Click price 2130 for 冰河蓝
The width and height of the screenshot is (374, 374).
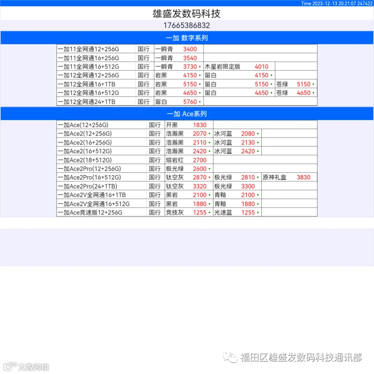click(248, 143)
